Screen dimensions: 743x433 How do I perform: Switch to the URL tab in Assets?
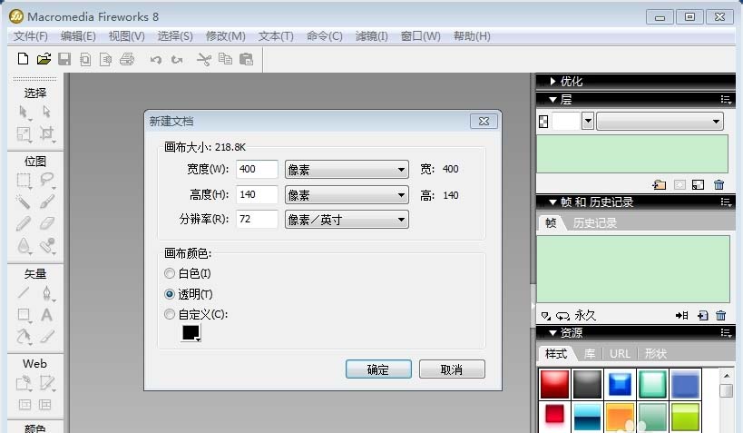(620, 354)
